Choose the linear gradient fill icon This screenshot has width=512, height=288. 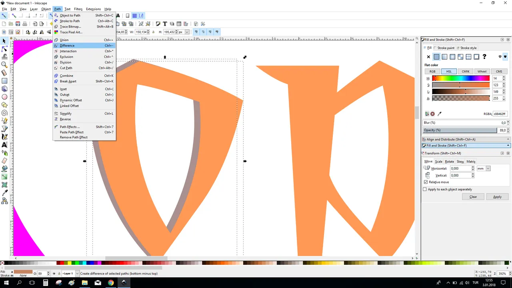[444, 57]
